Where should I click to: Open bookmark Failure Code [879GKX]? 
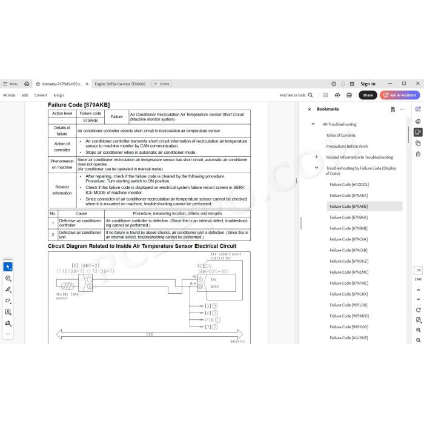click(x=348, y=294)
